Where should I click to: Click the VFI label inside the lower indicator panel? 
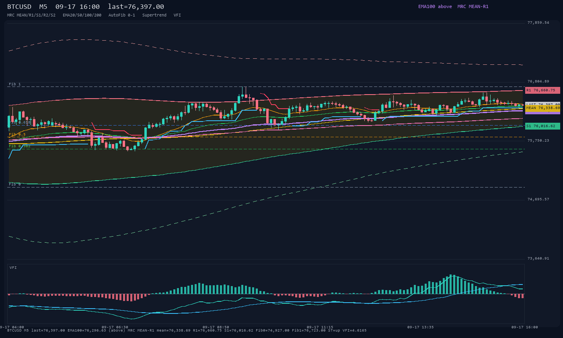(13, 268)
